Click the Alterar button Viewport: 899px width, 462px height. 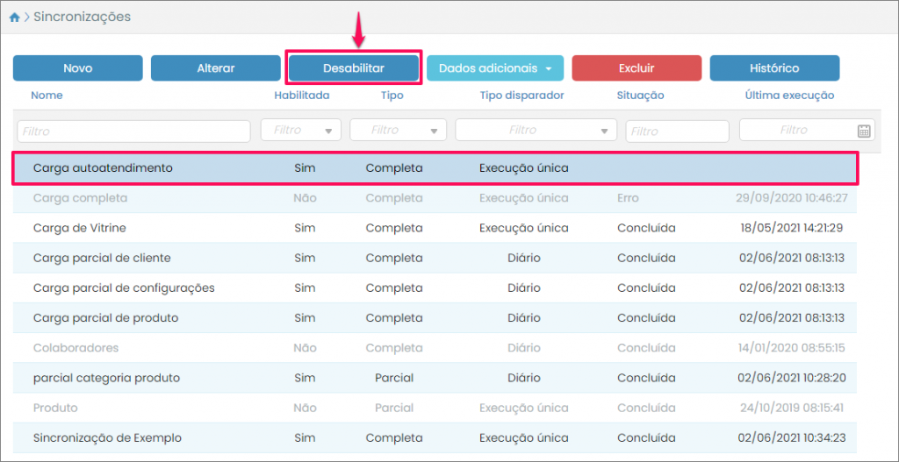pyautogui.click(x=215, y=68)
